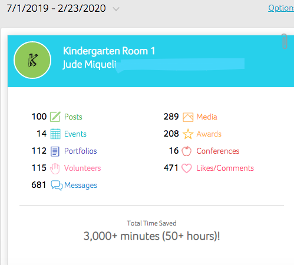Open the Posts link
Viewport: 294px width, 265px height.
[73, 117]
